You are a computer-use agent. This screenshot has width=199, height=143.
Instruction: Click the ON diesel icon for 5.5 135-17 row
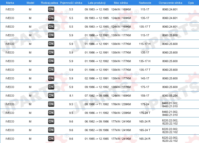click(x=51, y=18)
